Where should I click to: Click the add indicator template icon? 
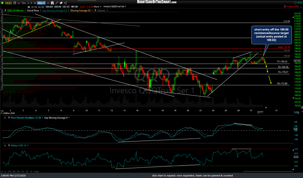52,3
